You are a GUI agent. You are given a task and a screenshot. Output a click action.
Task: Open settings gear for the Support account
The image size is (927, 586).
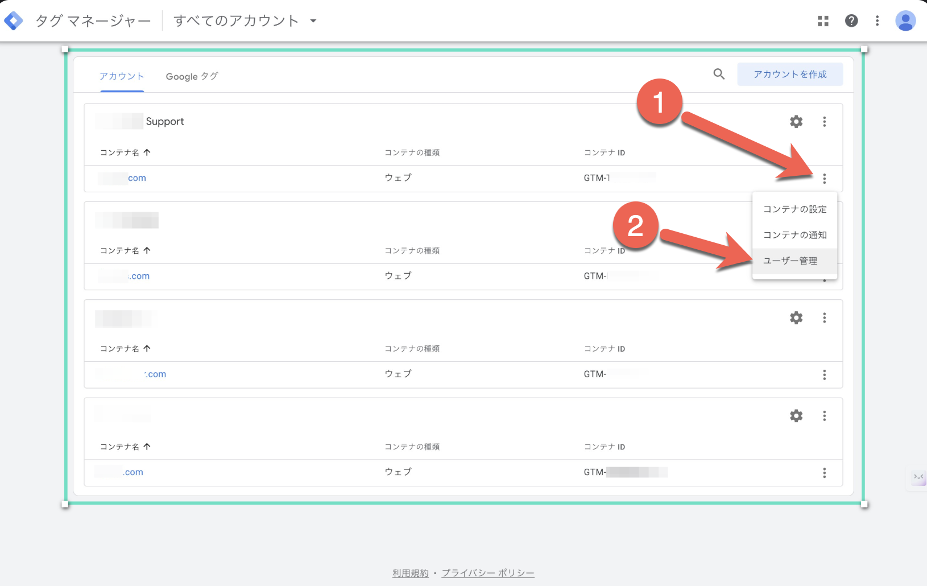click(796, 121)
